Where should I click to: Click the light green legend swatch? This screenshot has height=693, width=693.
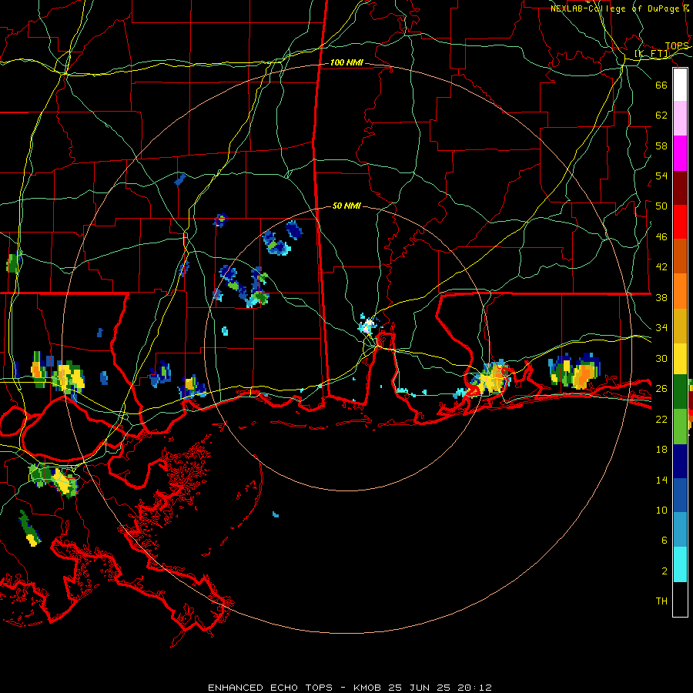coord(680,427)
